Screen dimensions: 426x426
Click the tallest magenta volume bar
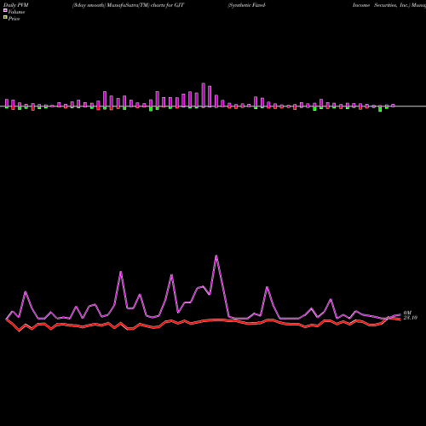coord(204,95)
